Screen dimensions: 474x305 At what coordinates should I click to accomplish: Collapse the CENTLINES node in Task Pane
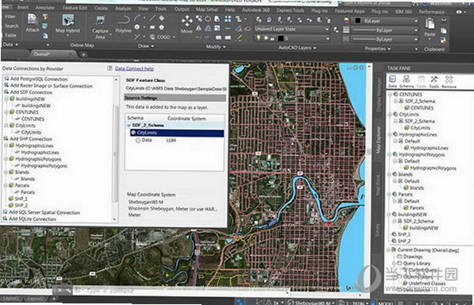[x=390, y=95]
